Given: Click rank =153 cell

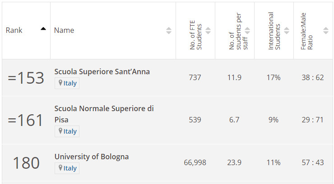Looking at the screenshot, I should 26,78.
